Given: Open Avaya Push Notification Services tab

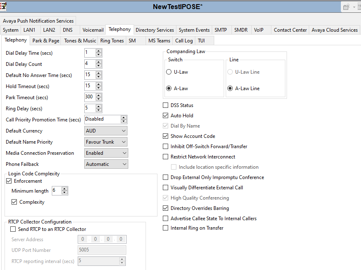Looking at the screenshot, I should coord(38,21).
